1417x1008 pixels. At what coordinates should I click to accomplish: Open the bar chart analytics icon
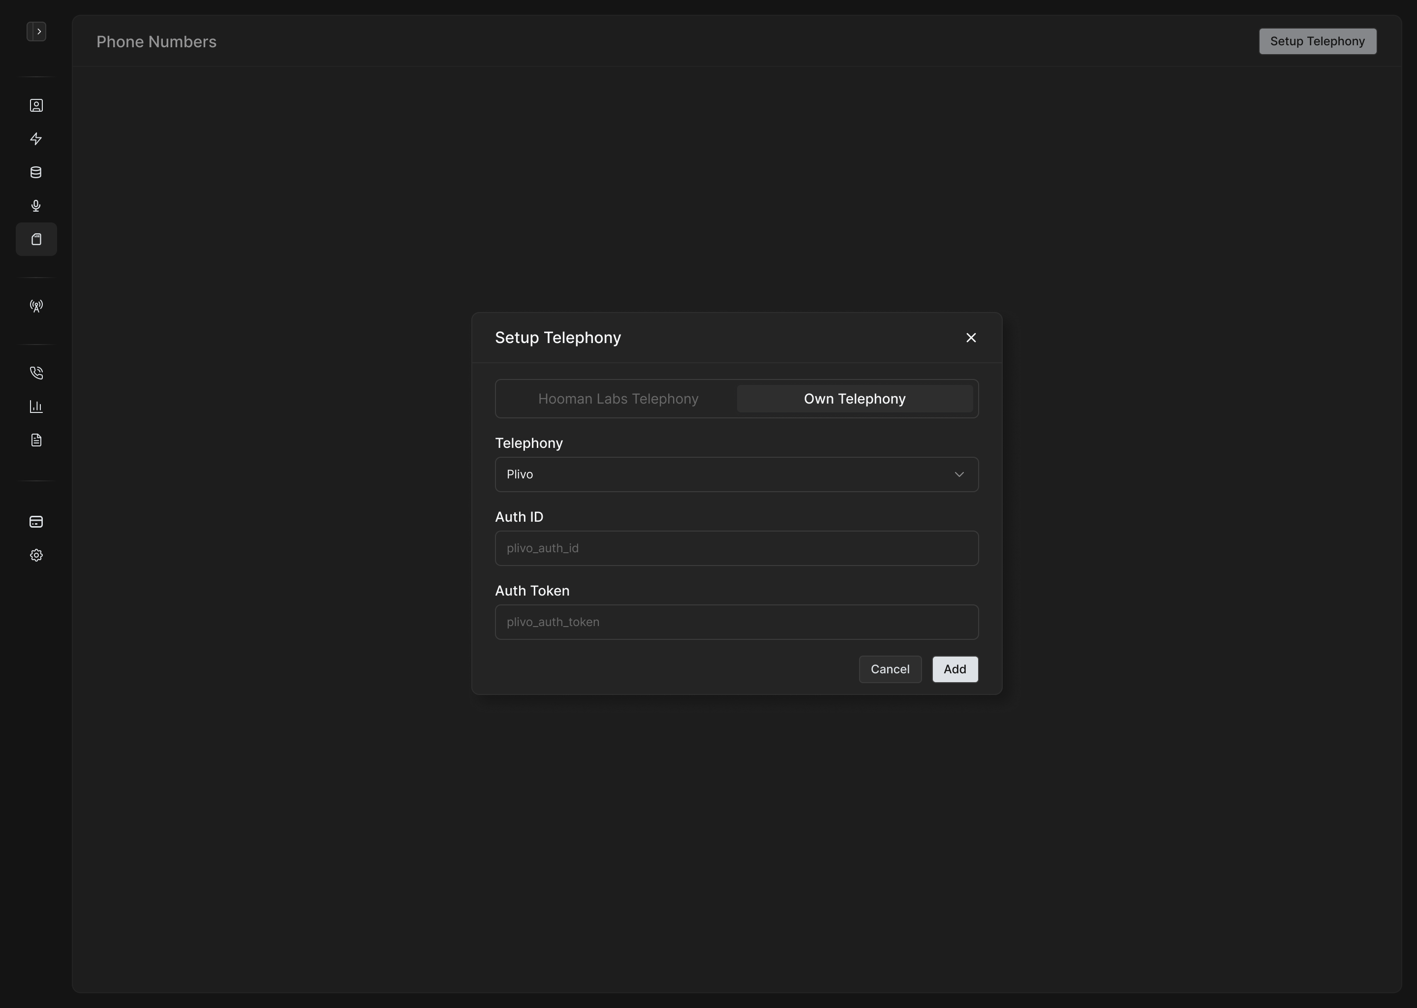36,407
